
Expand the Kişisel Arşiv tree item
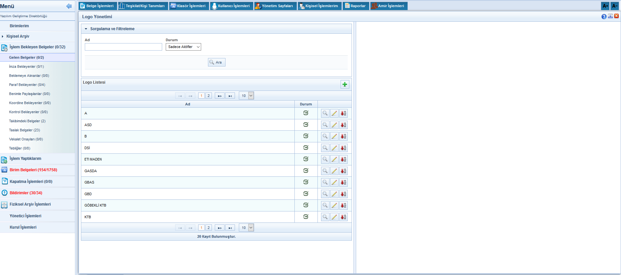[3, 36]
